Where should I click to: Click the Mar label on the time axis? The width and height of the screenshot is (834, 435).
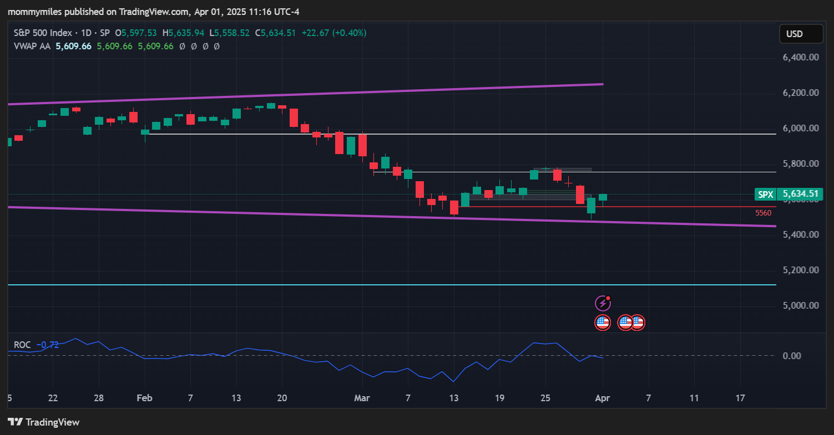(x=362, y=398)
